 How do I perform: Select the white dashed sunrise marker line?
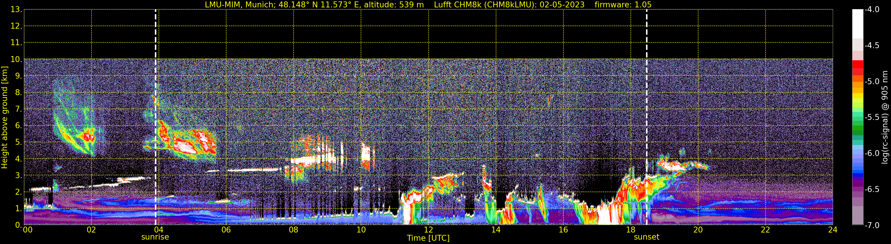coord(156,118)
